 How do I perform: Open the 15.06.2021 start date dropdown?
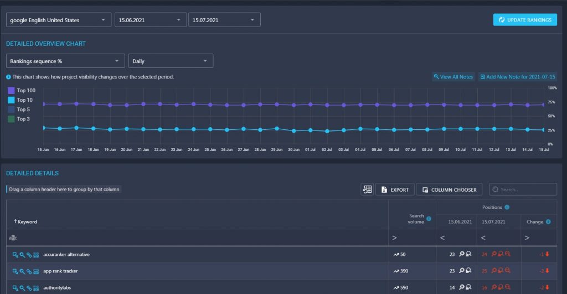point(151,20)
